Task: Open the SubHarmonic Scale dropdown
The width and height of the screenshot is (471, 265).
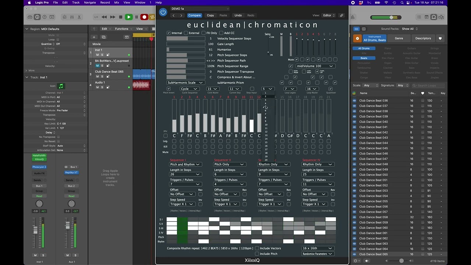Action: [185, 83]
